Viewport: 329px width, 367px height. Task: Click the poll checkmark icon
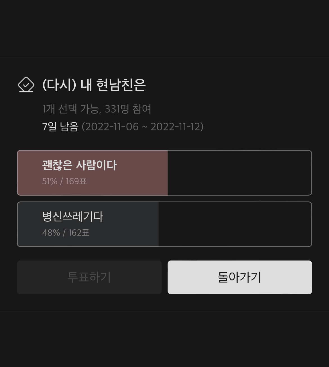(x=26, y=85)
